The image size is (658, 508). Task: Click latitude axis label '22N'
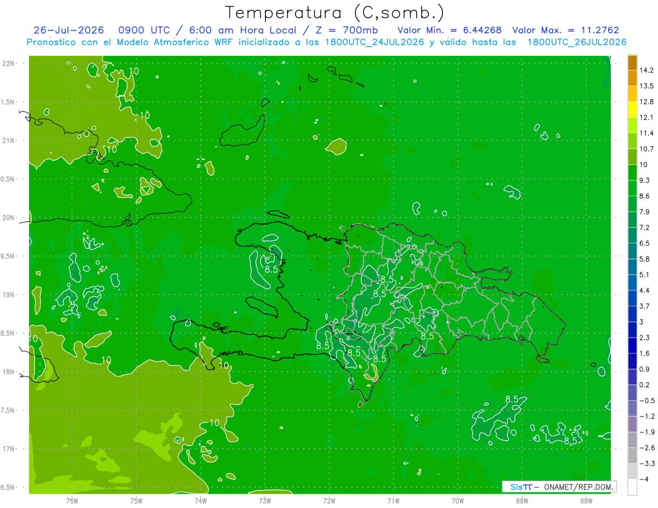pos(8,64)
